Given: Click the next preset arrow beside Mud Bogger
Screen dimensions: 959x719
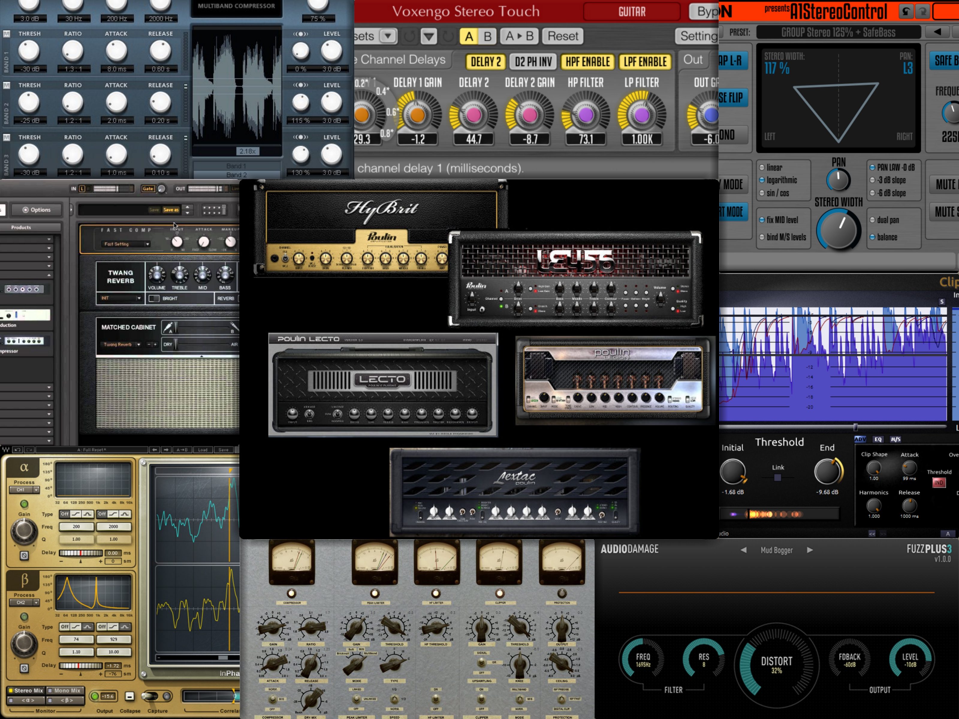Looking at the screenshot, I should click(x=809, y=550).
